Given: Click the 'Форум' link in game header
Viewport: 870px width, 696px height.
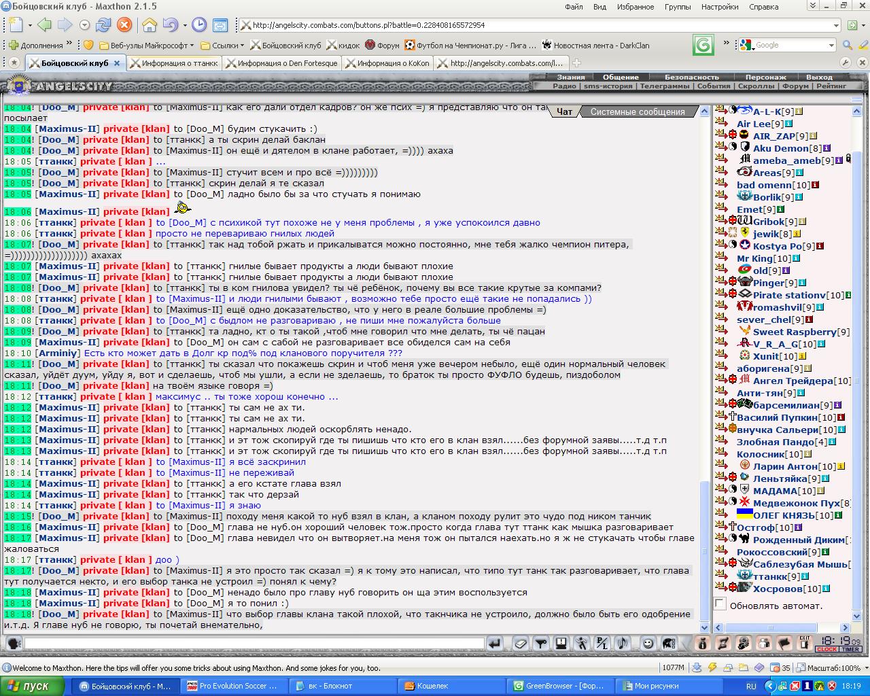Looking at the screenshot, I should [x=795, y=86].
